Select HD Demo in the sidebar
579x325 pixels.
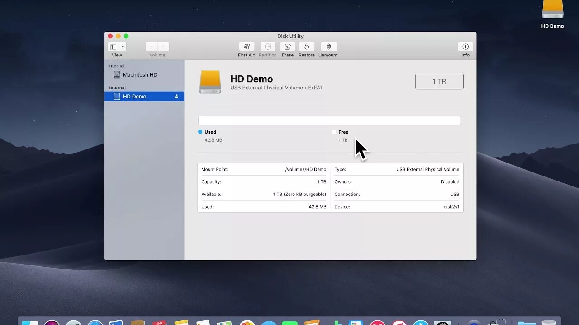tap(144, 97)
